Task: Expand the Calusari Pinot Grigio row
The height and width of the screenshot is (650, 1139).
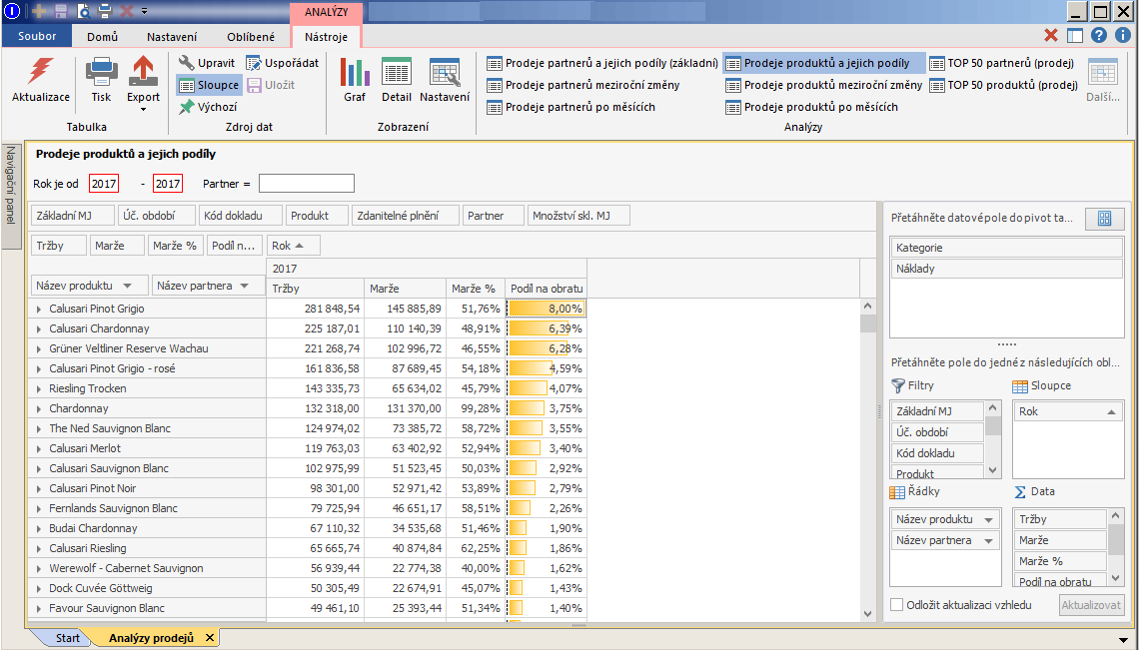Action: (x=39, y=310)
